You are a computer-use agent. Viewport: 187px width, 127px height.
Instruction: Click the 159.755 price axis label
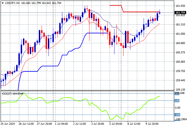(x=180, y=71)
